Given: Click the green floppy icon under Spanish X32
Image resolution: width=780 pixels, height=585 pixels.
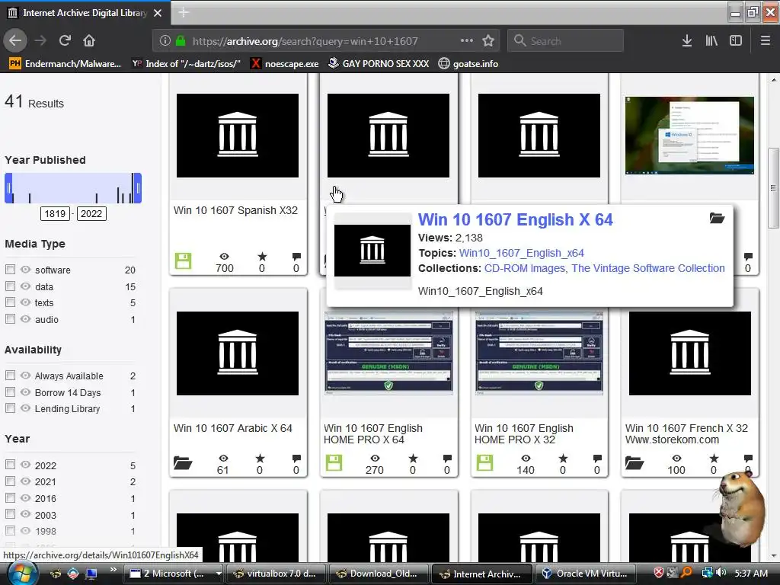Looking at the screenshot, I should pyautogui.click(x=183, y=261).
